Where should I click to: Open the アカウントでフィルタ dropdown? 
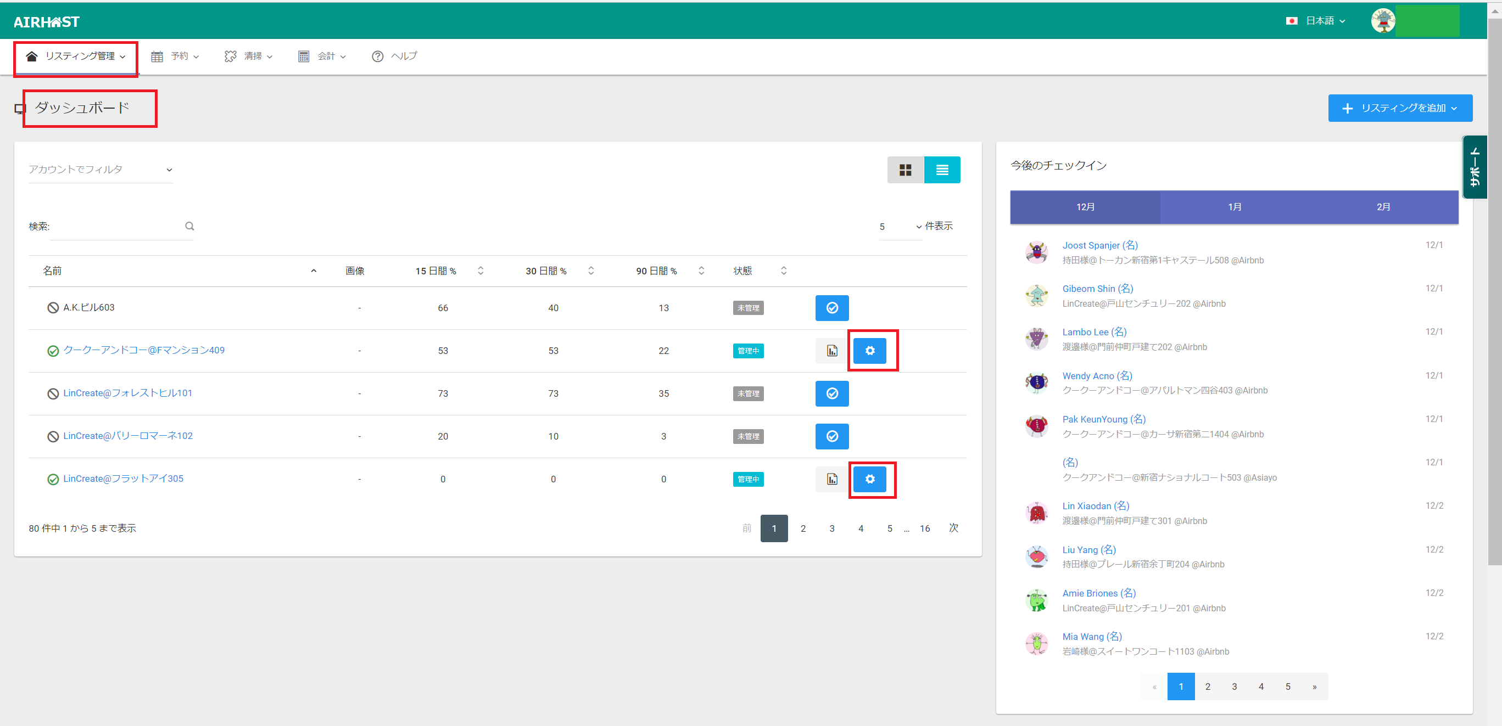[100, 170]
